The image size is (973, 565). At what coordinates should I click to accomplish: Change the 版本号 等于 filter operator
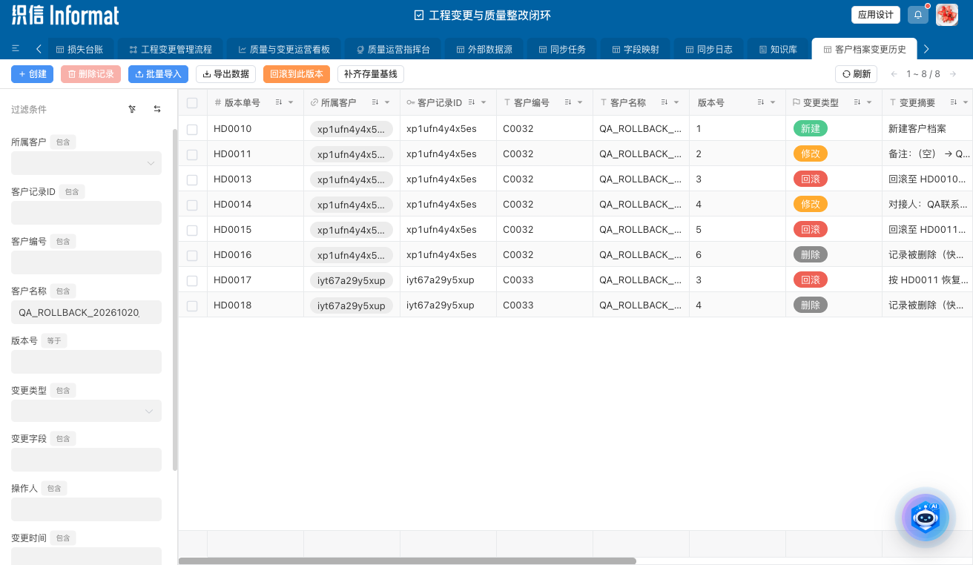click(54, 340)
